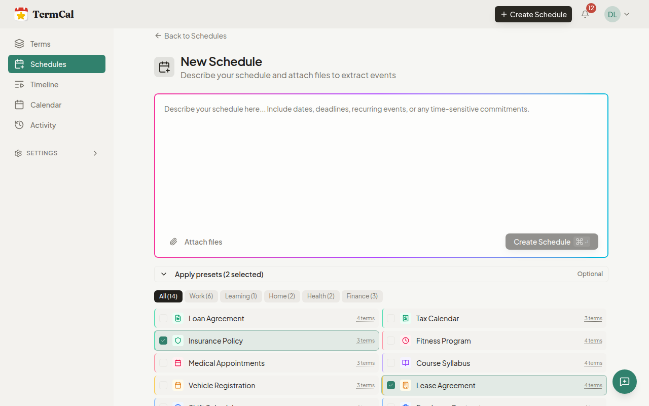Click the Fitness Program clock icon
Image resolution: width=649 pixels, height=406 pixels.
click(406, 341)
